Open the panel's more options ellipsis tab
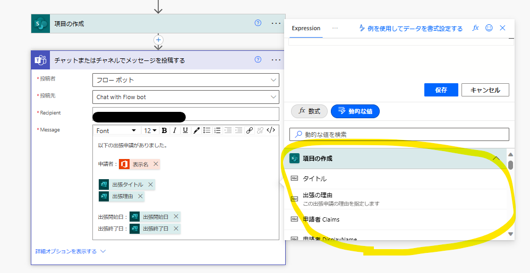Screen dimensions: 530x273 [335, 28]
